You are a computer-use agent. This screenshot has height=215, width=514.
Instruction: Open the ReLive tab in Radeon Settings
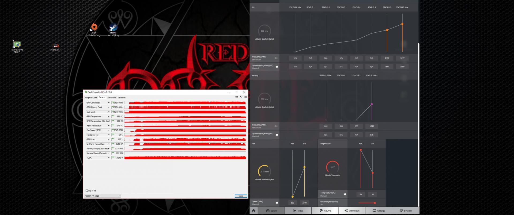325,211
